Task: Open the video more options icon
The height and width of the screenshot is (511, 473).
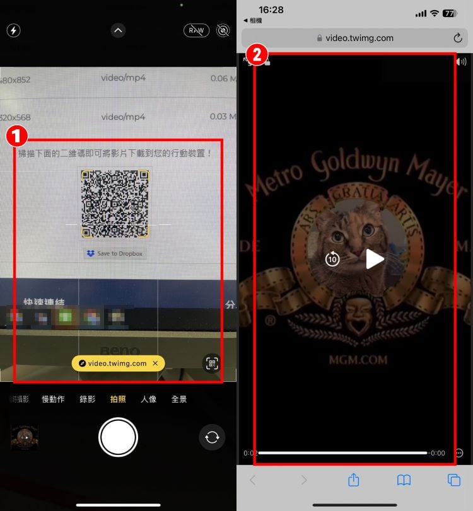Action: point(459,453)
